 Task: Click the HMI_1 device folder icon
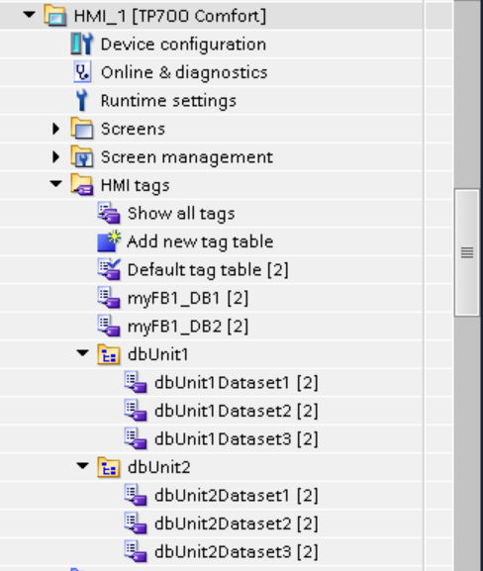pos(55,16)
